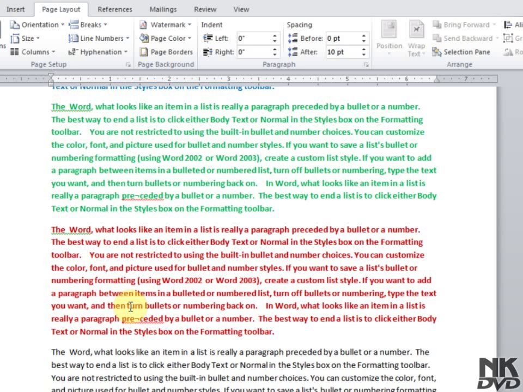Switch to the View tab
The width and height of the screenshot is (523, 392).
click(241, 9)
